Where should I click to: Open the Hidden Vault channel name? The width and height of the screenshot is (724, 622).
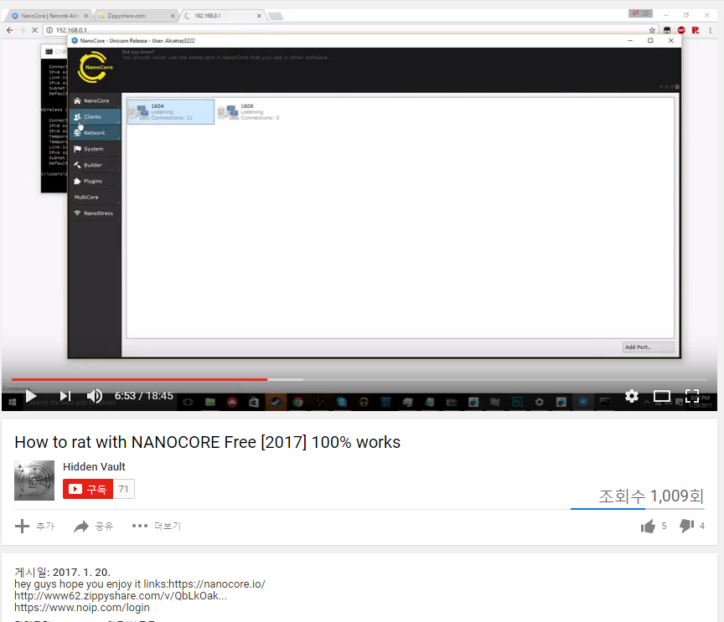point(94,466)
